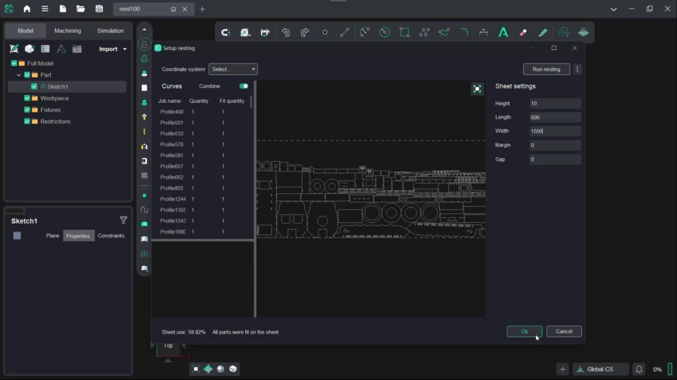Screen dimensions: 677x380
Task: Open the Coordinate system Select dropdown
Action: coord(233,69)
